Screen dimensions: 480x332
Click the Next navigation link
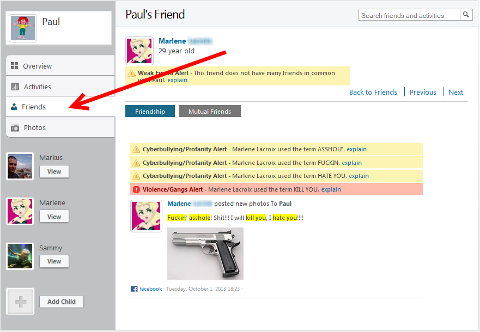tap(455, 92)
